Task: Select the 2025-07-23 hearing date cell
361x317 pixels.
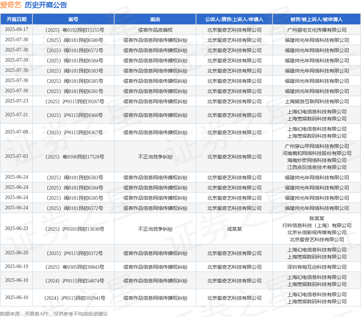Action: 16,101
